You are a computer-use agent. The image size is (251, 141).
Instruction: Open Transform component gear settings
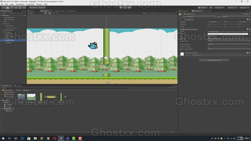coord(250,19)
